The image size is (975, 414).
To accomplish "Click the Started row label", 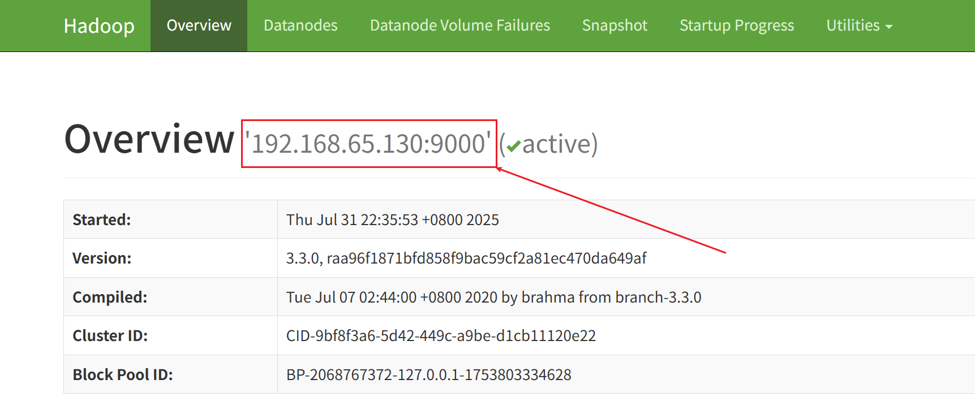I will point(102,219).
